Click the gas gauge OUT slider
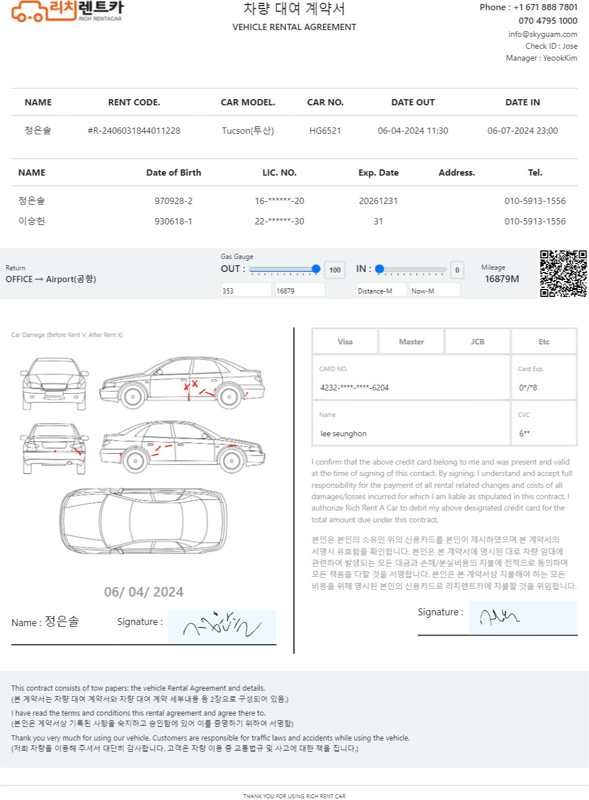Image resolution: width=589 pixels, height=800 pixels. tap(284, 269)
